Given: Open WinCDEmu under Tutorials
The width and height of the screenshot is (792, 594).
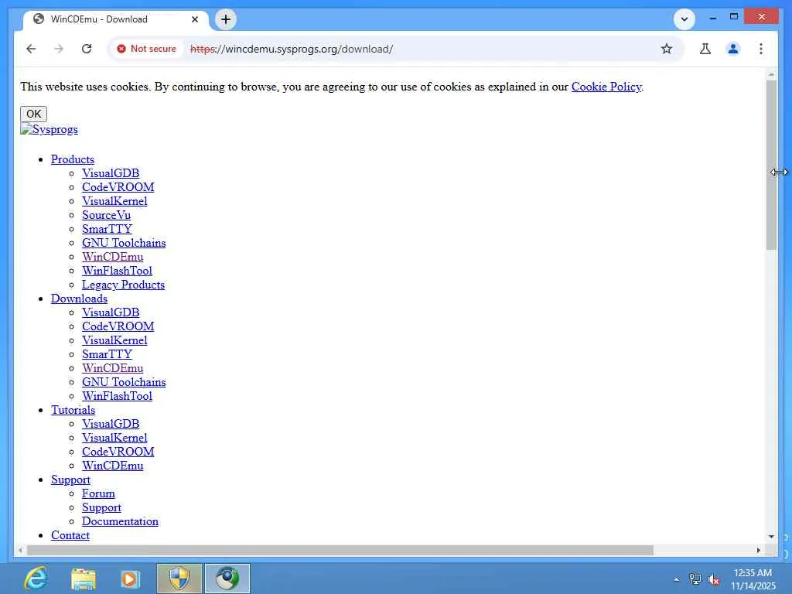Looking at the screenshot, I should [x=113, y=466].
